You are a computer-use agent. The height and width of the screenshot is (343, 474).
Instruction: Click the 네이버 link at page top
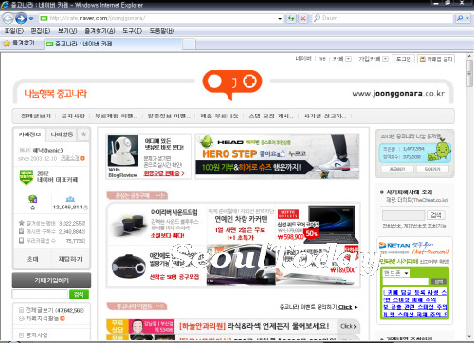[303, 59]
